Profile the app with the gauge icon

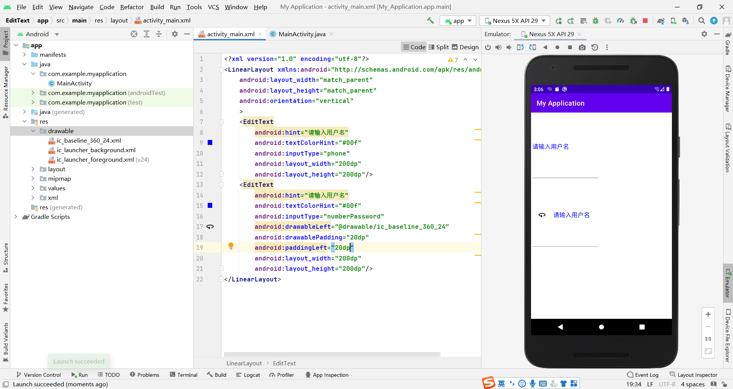(620, 21)
